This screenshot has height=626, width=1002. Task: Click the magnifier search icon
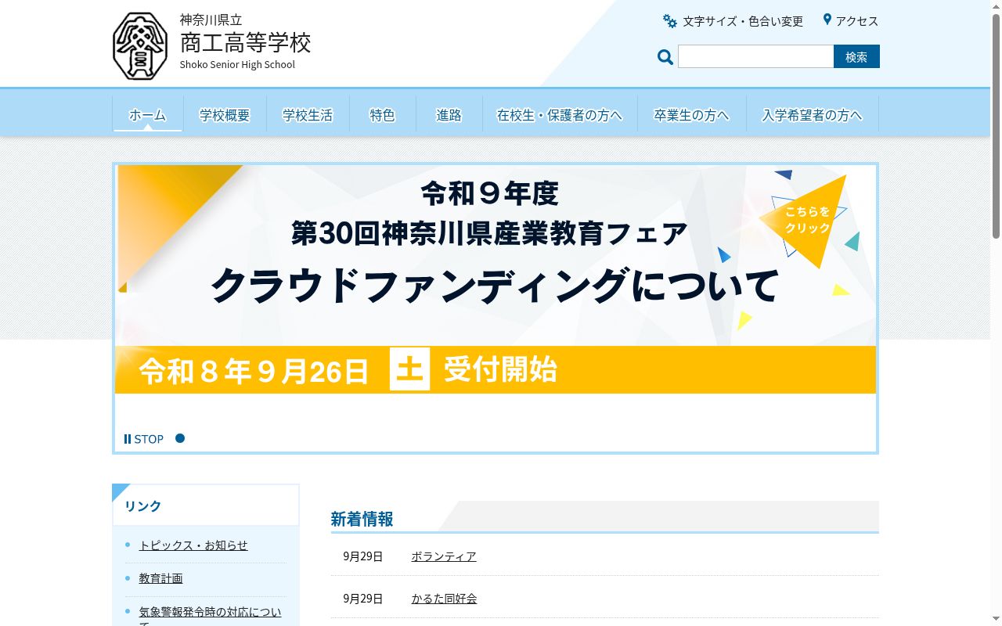point(665,57)
